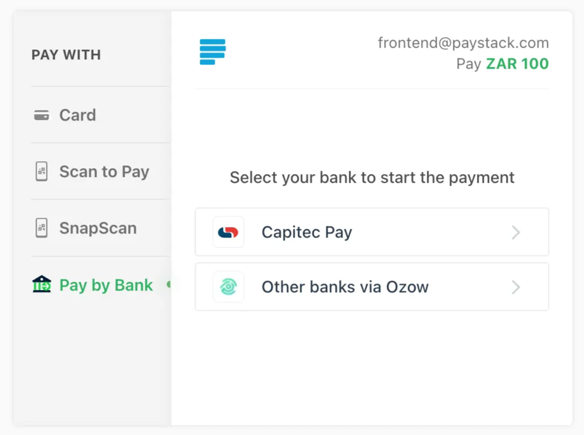Select Other banks via Ozow label
Screen dimensions: 584x435
345,287
